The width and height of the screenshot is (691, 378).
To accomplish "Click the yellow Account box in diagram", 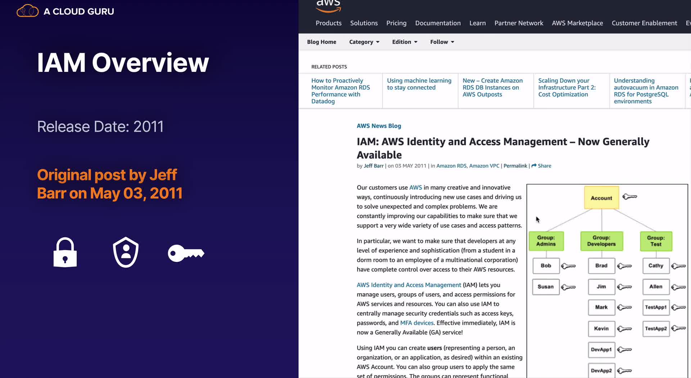I will (601, 198).
